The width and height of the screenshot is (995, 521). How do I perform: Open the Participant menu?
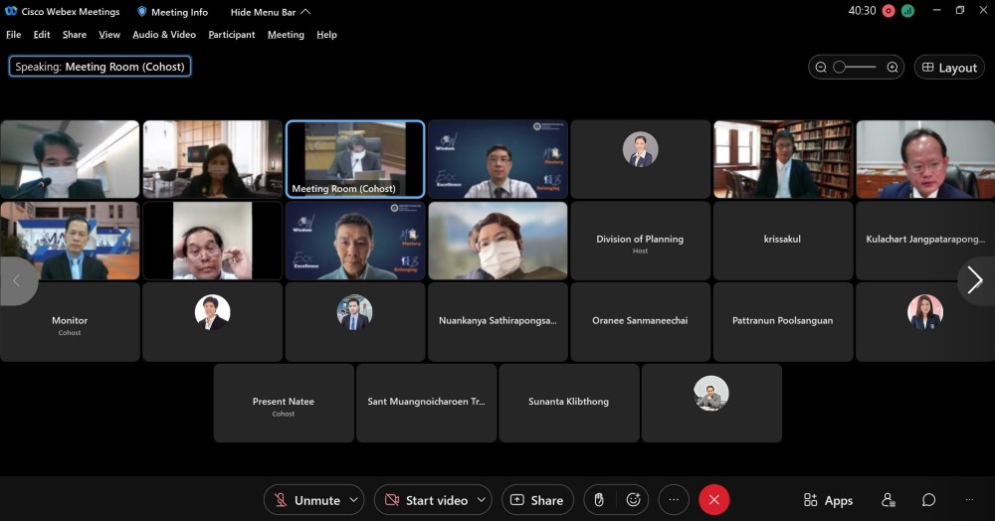tap(231, 35)
